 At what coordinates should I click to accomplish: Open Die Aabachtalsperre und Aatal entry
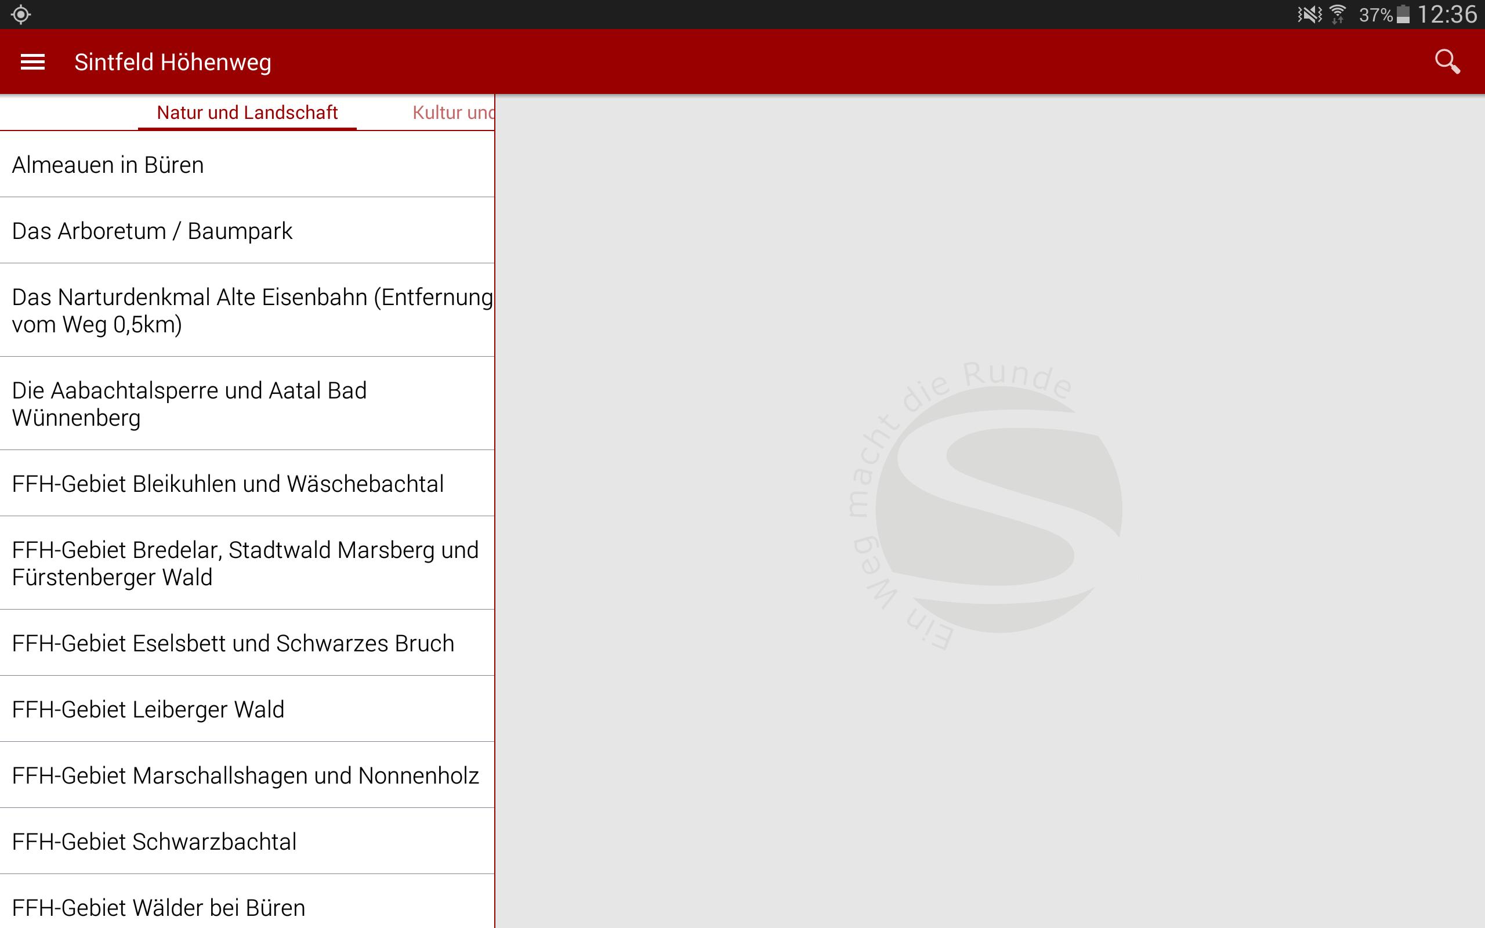coord(247,404)
